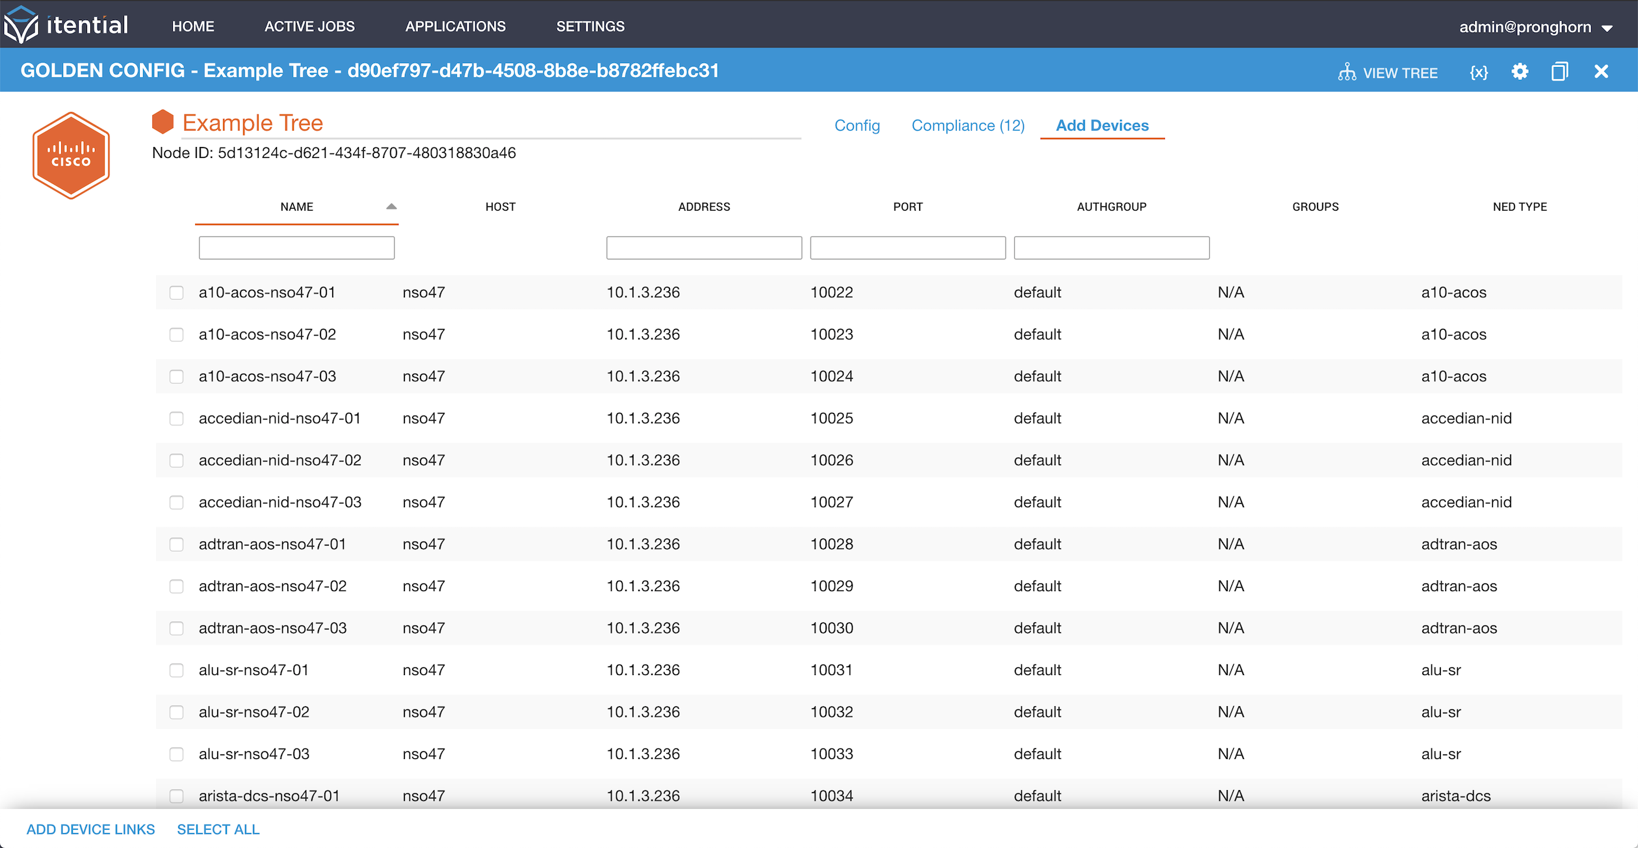Go to HOME in top navigation

tap(193, 27)
